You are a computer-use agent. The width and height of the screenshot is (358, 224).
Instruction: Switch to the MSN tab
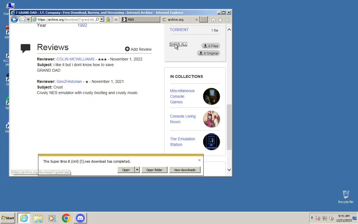pos(140,20)
